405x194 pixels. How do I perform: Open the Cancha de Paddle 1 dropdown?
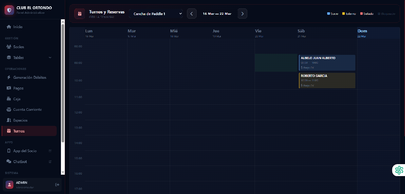coord(157,14)
